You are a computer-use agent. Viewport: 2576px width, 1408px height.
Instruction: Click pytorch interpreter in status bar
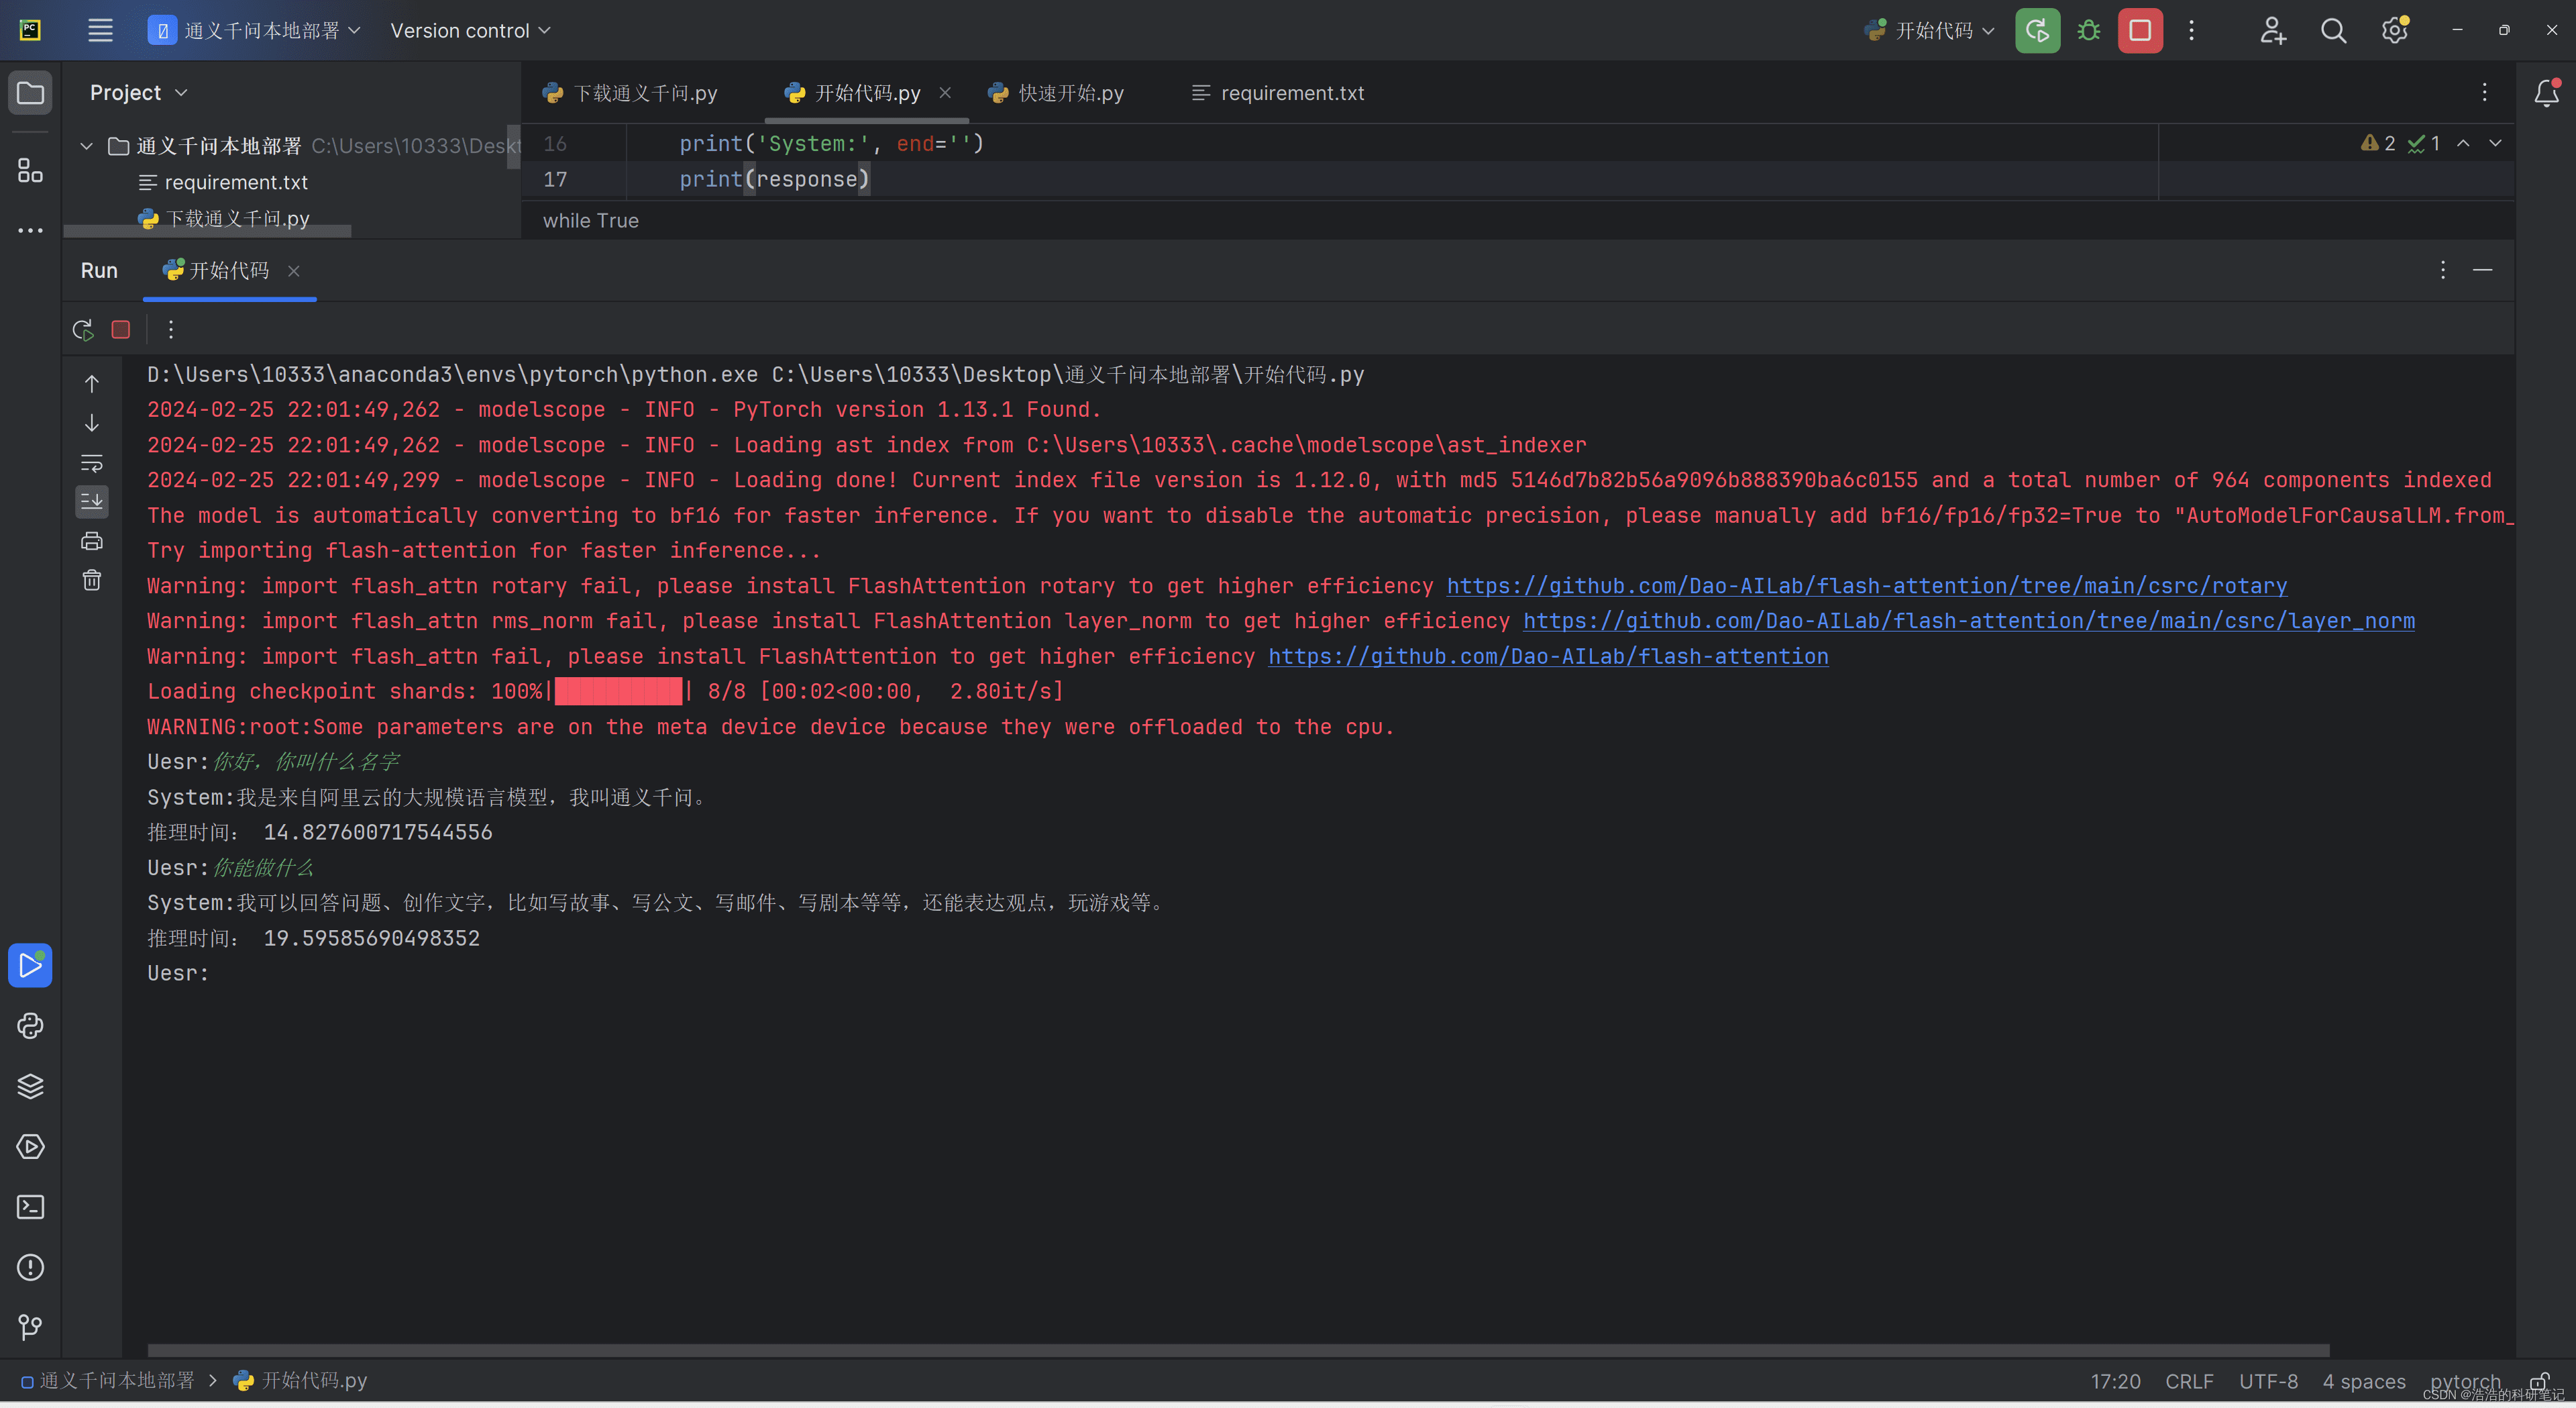(2465, 1381)
